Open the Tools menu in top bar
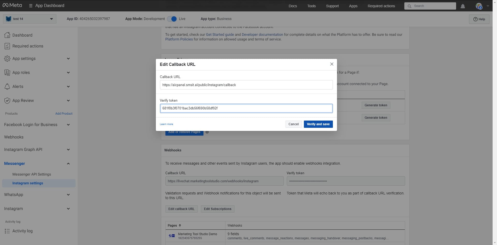This screenshot has height=245, width=497. pyautogui.click(x=311, y=6)
